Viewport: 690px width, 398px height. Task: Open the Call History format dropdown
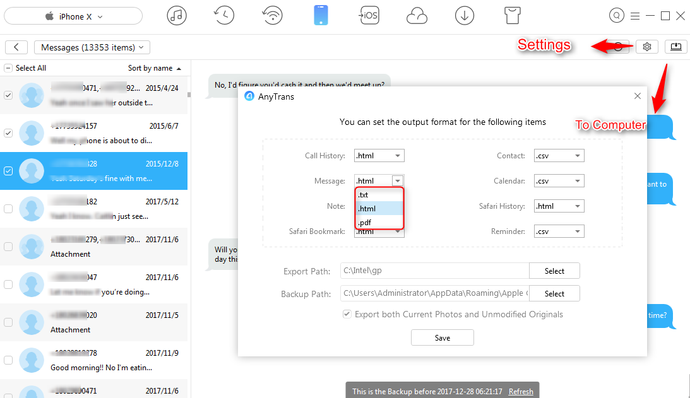coord(379,155)
